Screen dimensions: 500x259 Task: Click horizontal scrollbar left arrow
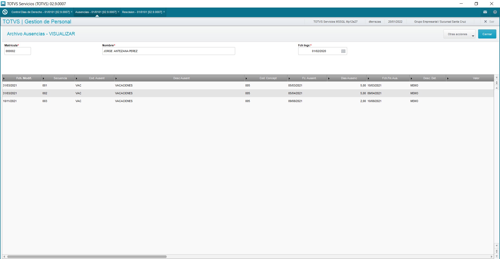(x=4, y=257)
